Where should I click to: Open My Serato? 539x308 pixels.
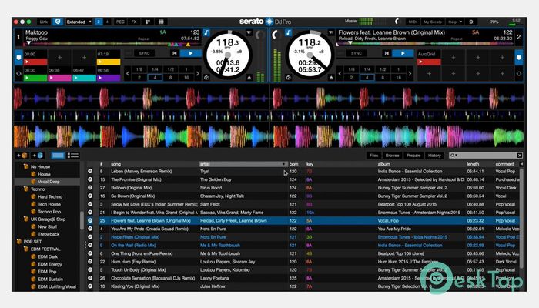pyautogui.click(x=433, y=22)
